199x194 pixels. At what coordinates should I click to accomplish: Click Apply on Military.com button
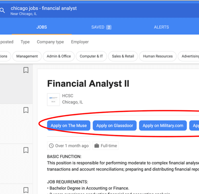click(163, 125)
